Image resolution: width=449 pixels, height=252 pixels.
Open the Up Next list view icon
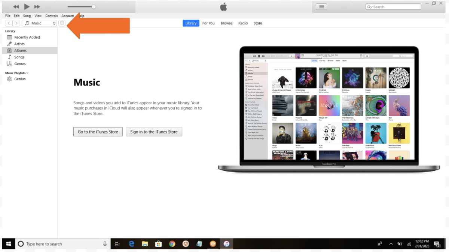tap(321, 7)
